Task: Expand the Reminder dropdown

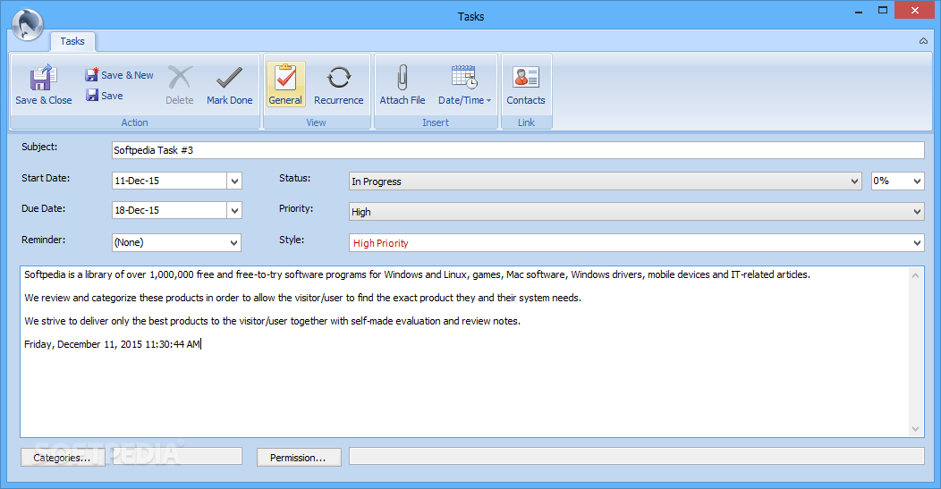Action: (x=234, y=242)
